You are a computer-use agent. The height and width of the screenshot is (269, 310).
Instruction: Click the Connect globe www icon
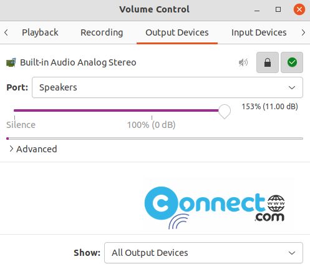(276, 203)
